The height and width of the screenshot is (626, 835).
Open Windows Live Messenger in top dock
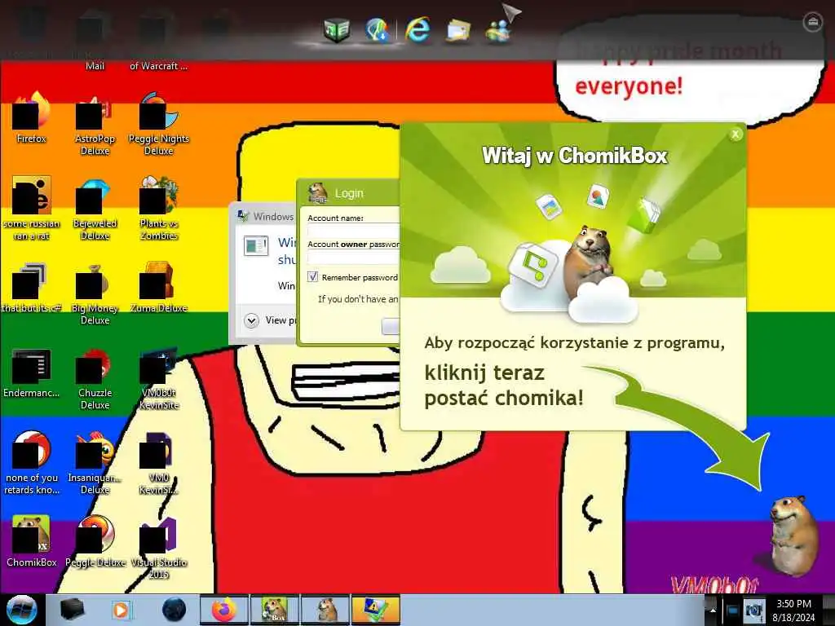point(498,30)
